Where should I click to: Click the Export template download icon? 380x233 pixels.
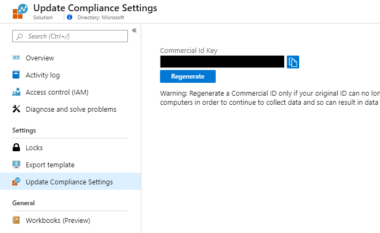coord(16,165)
